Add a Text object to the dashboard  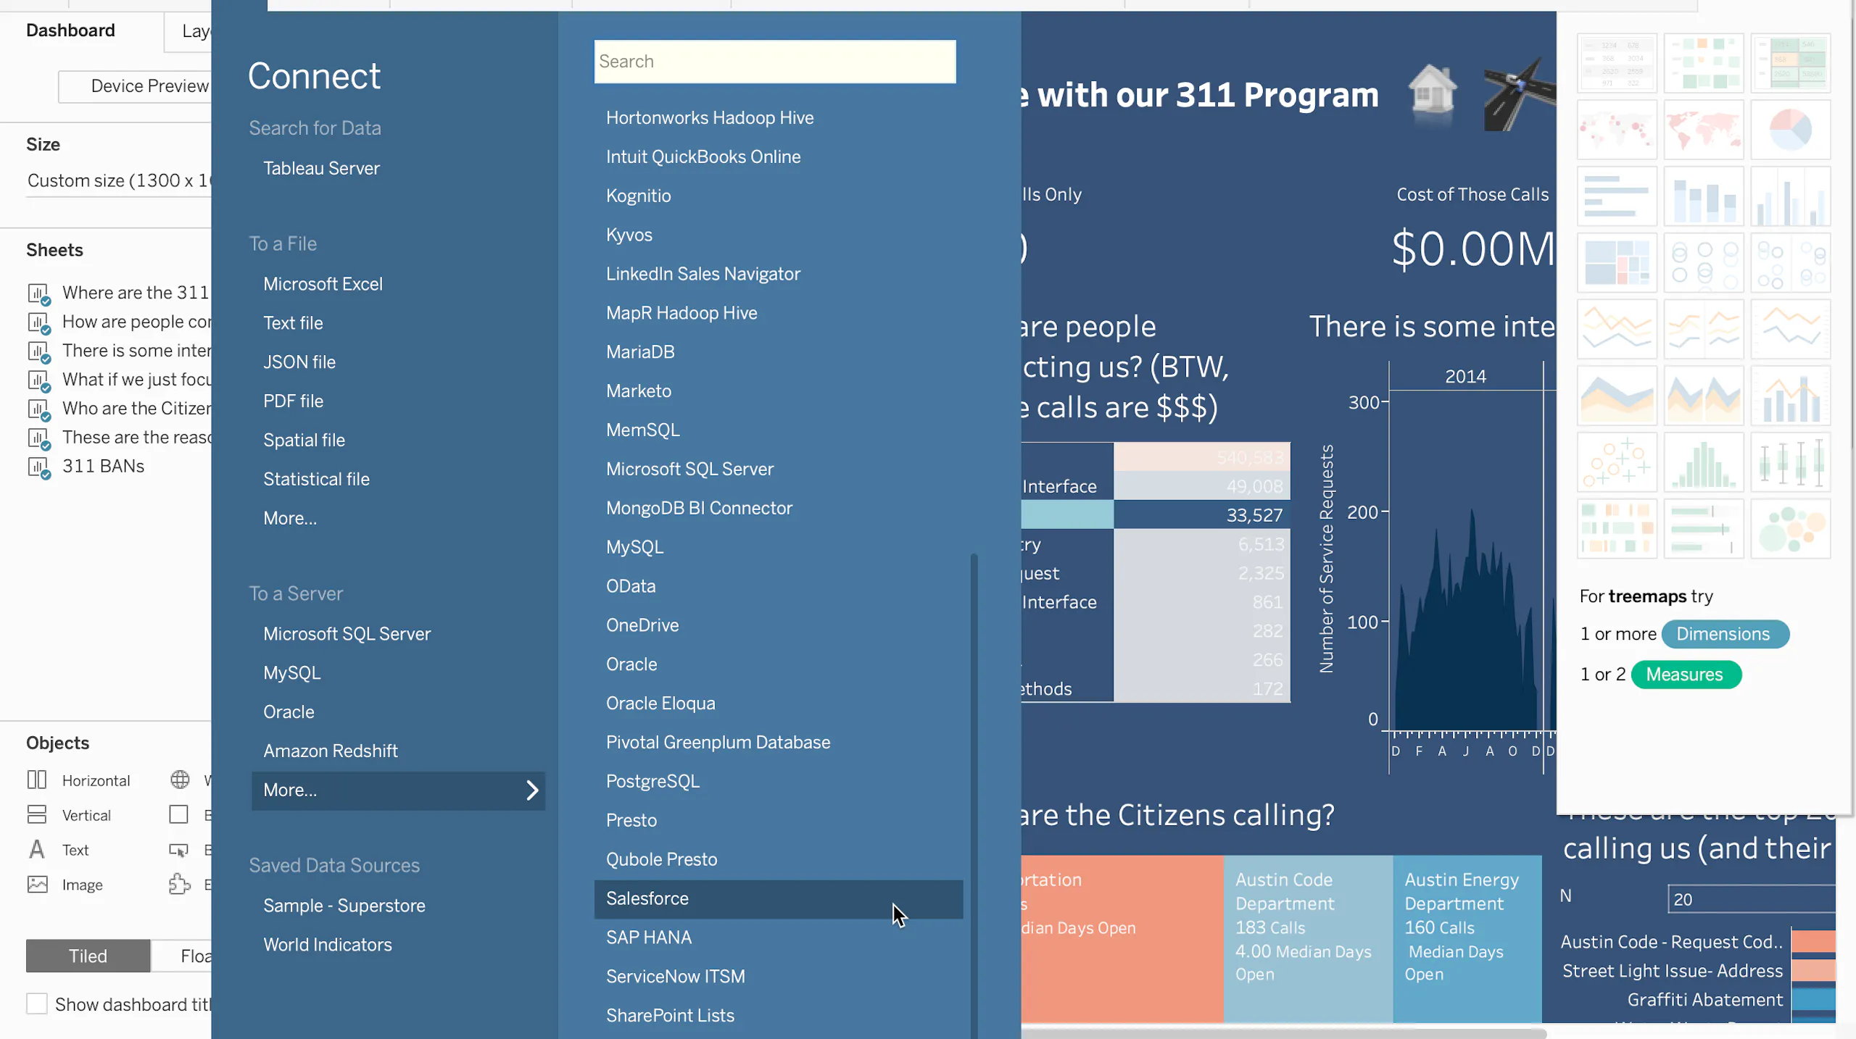coord(75,849)
